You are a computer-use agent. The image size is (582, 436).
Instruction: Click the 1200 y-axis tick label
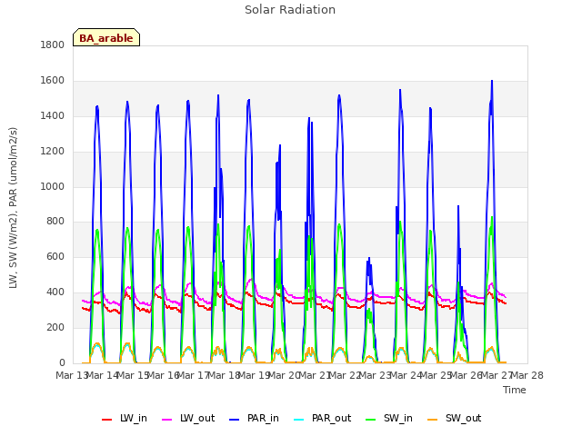click(x=53, y=152)
